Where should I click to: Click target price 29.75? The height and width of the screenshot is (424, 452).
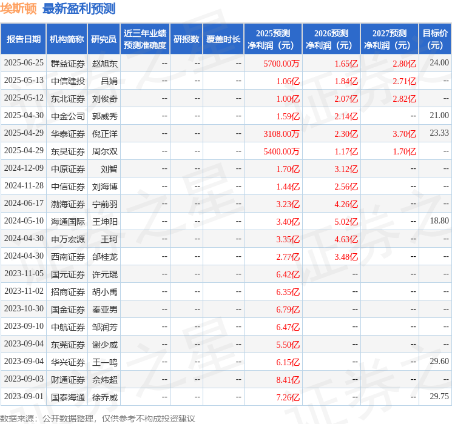439,396
